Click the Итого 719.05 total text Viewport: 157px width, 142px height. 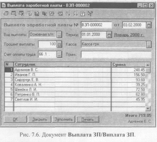coord(138,116)
